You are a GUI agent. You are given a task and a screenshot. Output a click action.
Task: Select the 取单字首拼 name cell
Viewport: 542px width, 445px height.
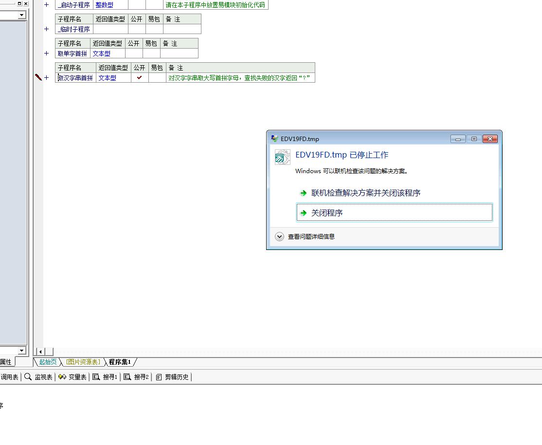pyautogui.click(x=72, y=53)
